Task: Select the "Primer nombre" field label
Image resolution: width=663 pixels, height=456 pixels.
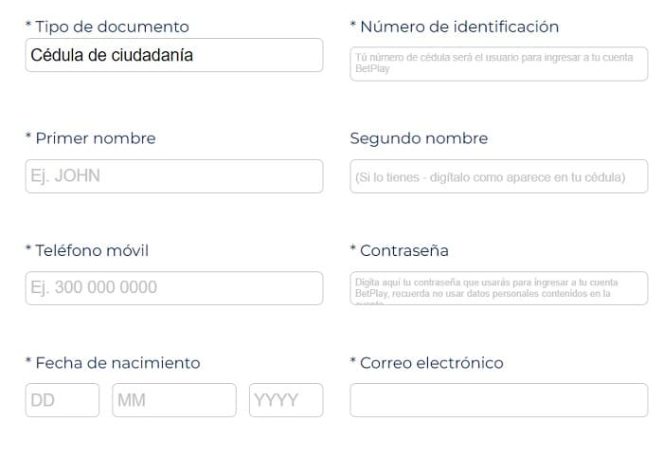Action: (96, 138)
